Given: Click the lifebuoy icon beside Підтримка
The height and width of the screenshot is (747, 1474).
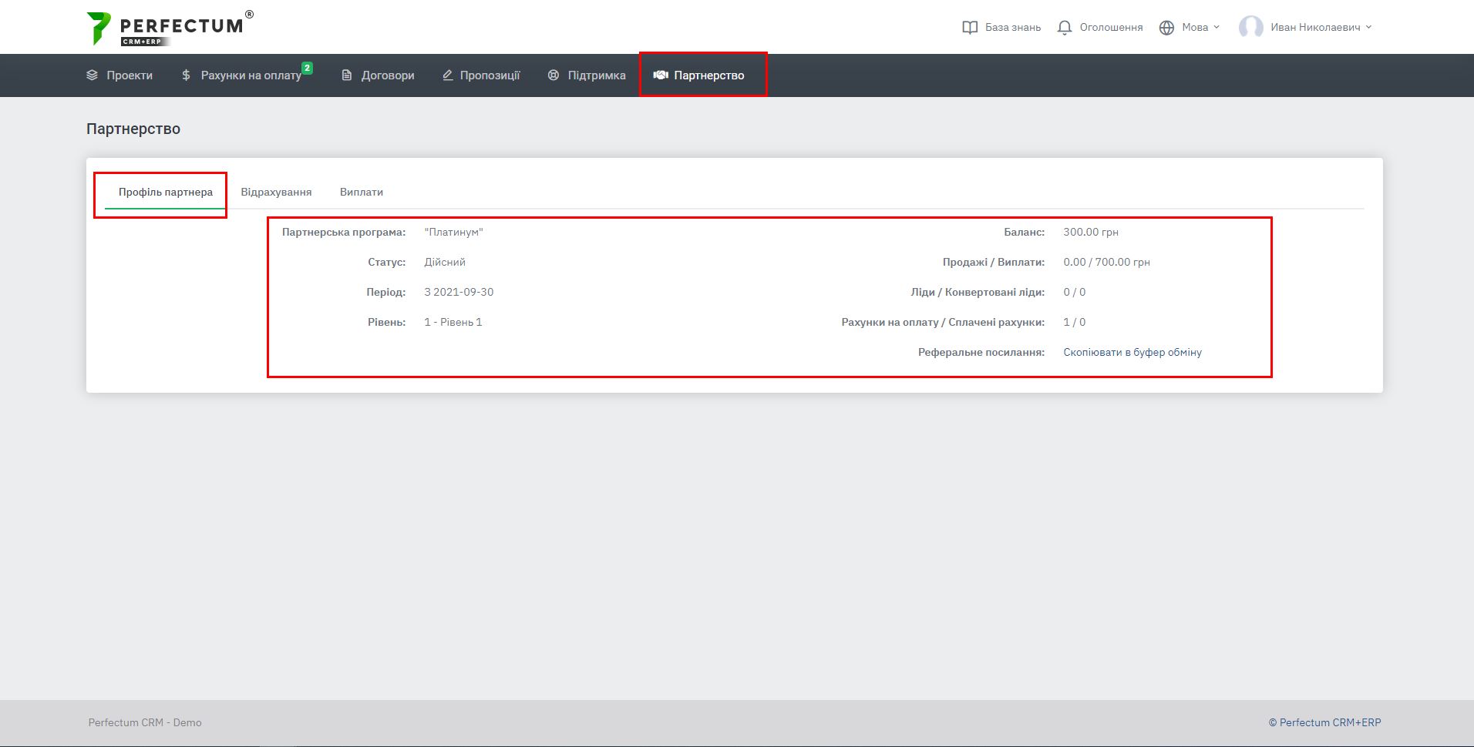Looking at the screenshot, I should tap(554, 75).
